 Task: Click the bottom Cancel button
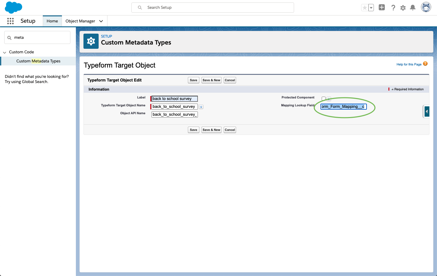[x=230, y=130]
